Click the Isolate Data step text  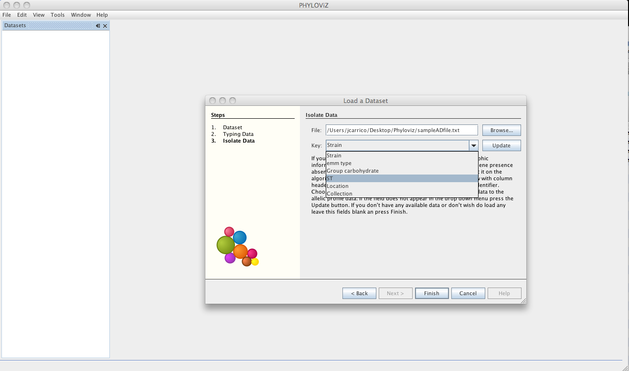pyautogui.click(x=239, y=141)
